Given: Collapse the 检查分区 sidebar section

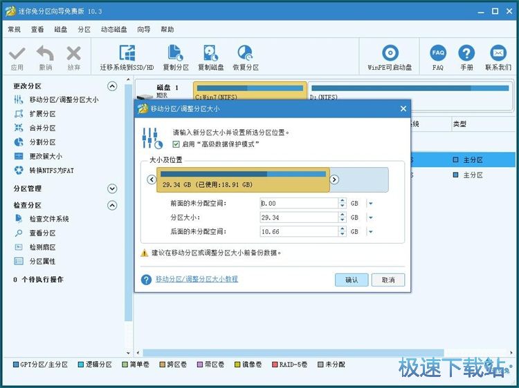Looking at the screenshot, I should pyautogui.click(x=112, y=206).
